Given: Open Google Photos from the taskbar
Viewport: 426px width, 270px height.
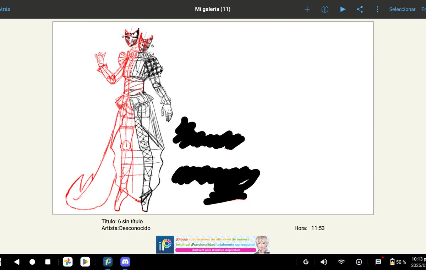Looking at the screenshot, I should point(67,262).
